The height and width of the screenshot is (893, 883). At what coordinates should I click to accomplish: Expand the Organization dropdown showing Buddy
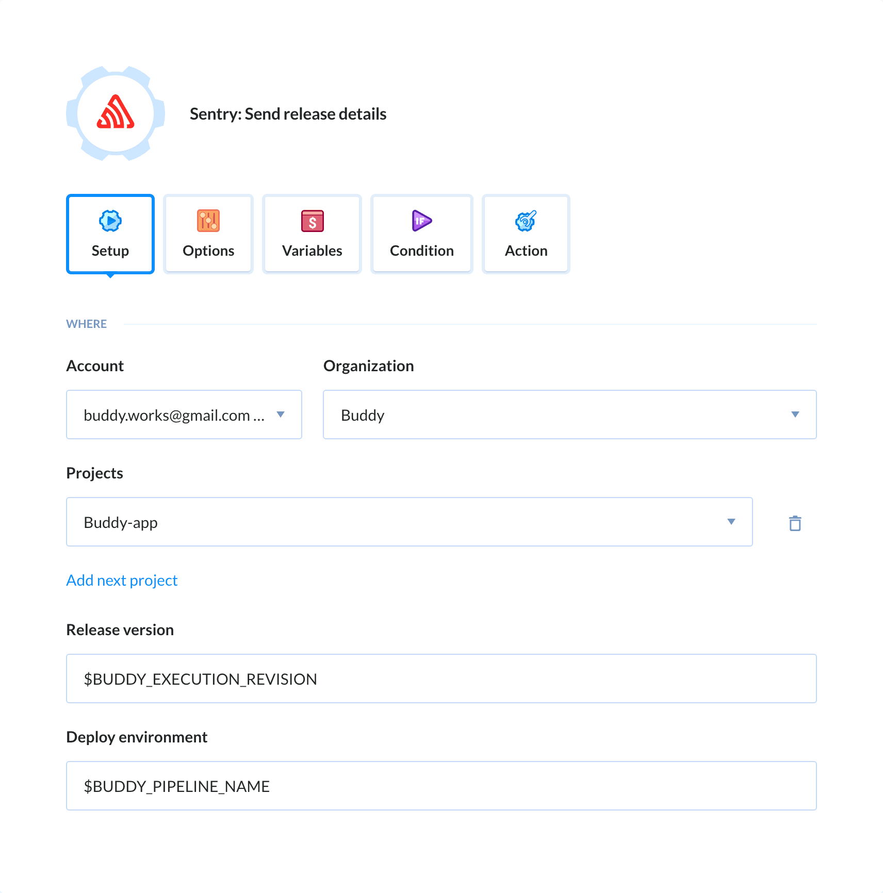coord(570,415)
